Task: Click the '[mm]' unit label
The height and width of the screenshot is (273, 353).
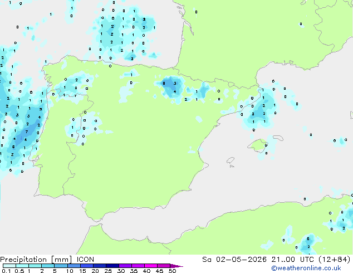Action: (x=62, y=260)
